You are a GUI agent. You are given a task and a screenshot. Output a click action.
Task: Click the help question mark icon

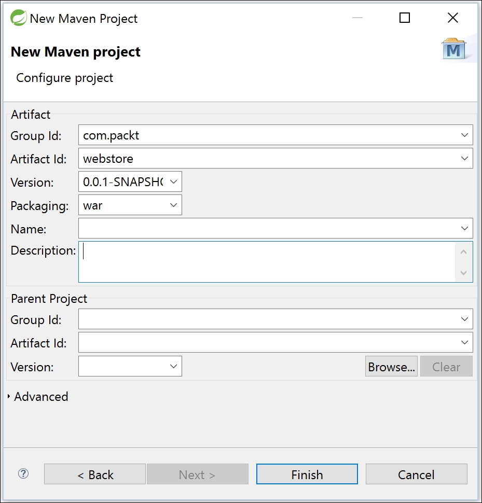coord(23,473)
